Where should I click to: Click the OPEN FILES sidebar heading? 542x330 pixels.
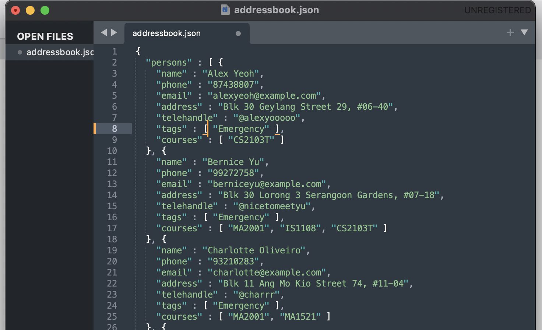click(x=45, y=36)
